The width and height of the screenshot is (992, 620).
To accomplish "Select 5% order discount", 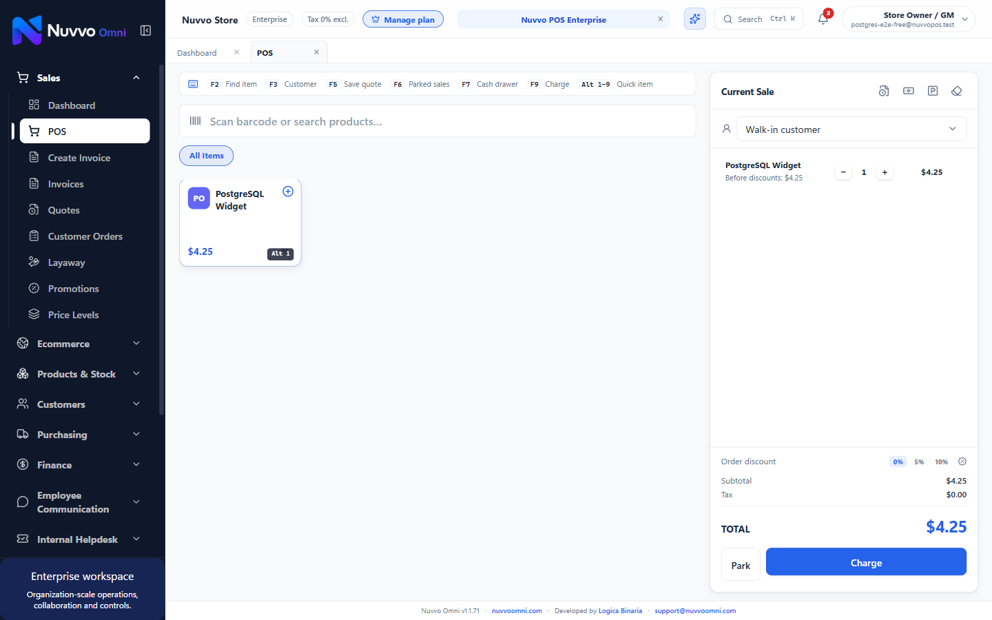I will click(919, 462).
